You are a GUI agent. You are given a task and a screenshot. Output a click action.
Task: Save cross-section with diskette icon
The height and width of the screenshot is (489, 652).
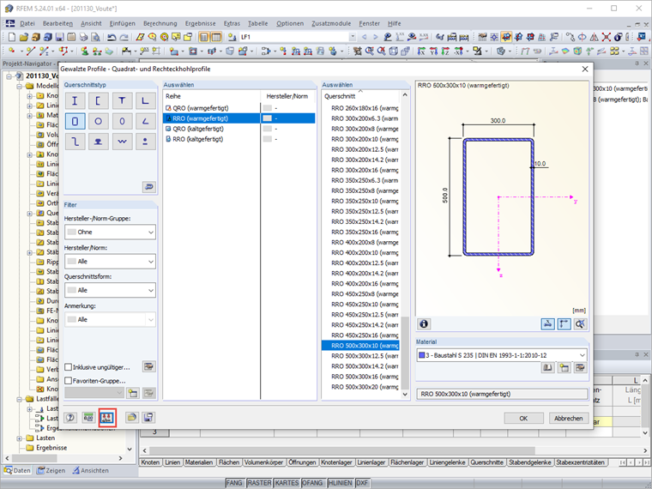coord(148,418)
